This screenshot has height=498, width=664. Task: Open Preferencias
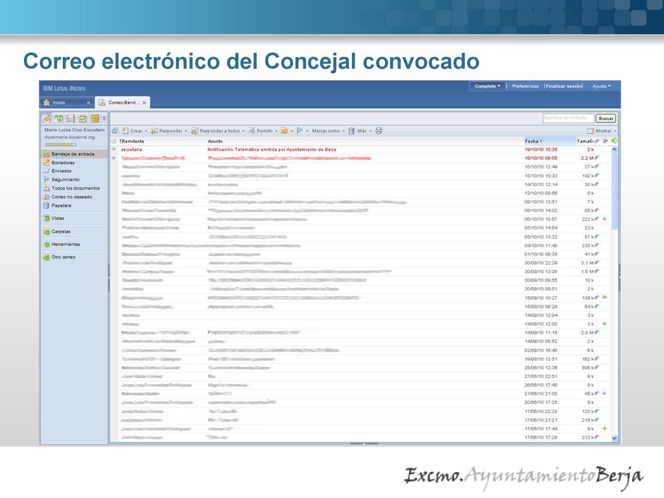click(x=525, y=86)
